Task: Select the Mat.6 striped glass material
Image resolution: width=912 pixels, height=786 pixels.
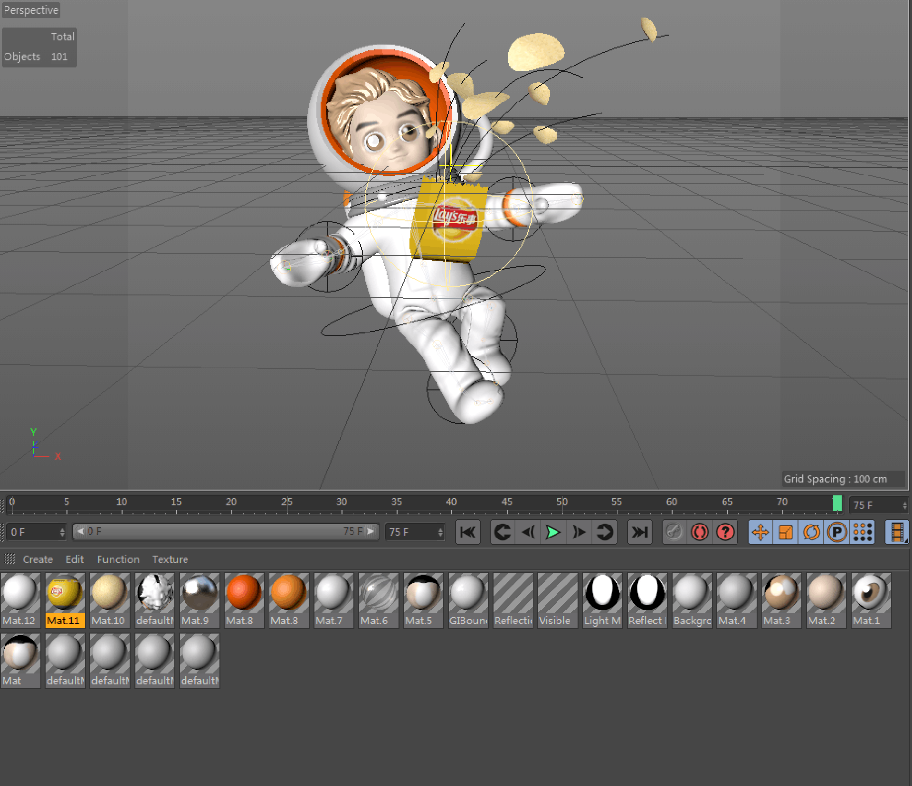Action: pyautogui.click(x=379, y=600)
